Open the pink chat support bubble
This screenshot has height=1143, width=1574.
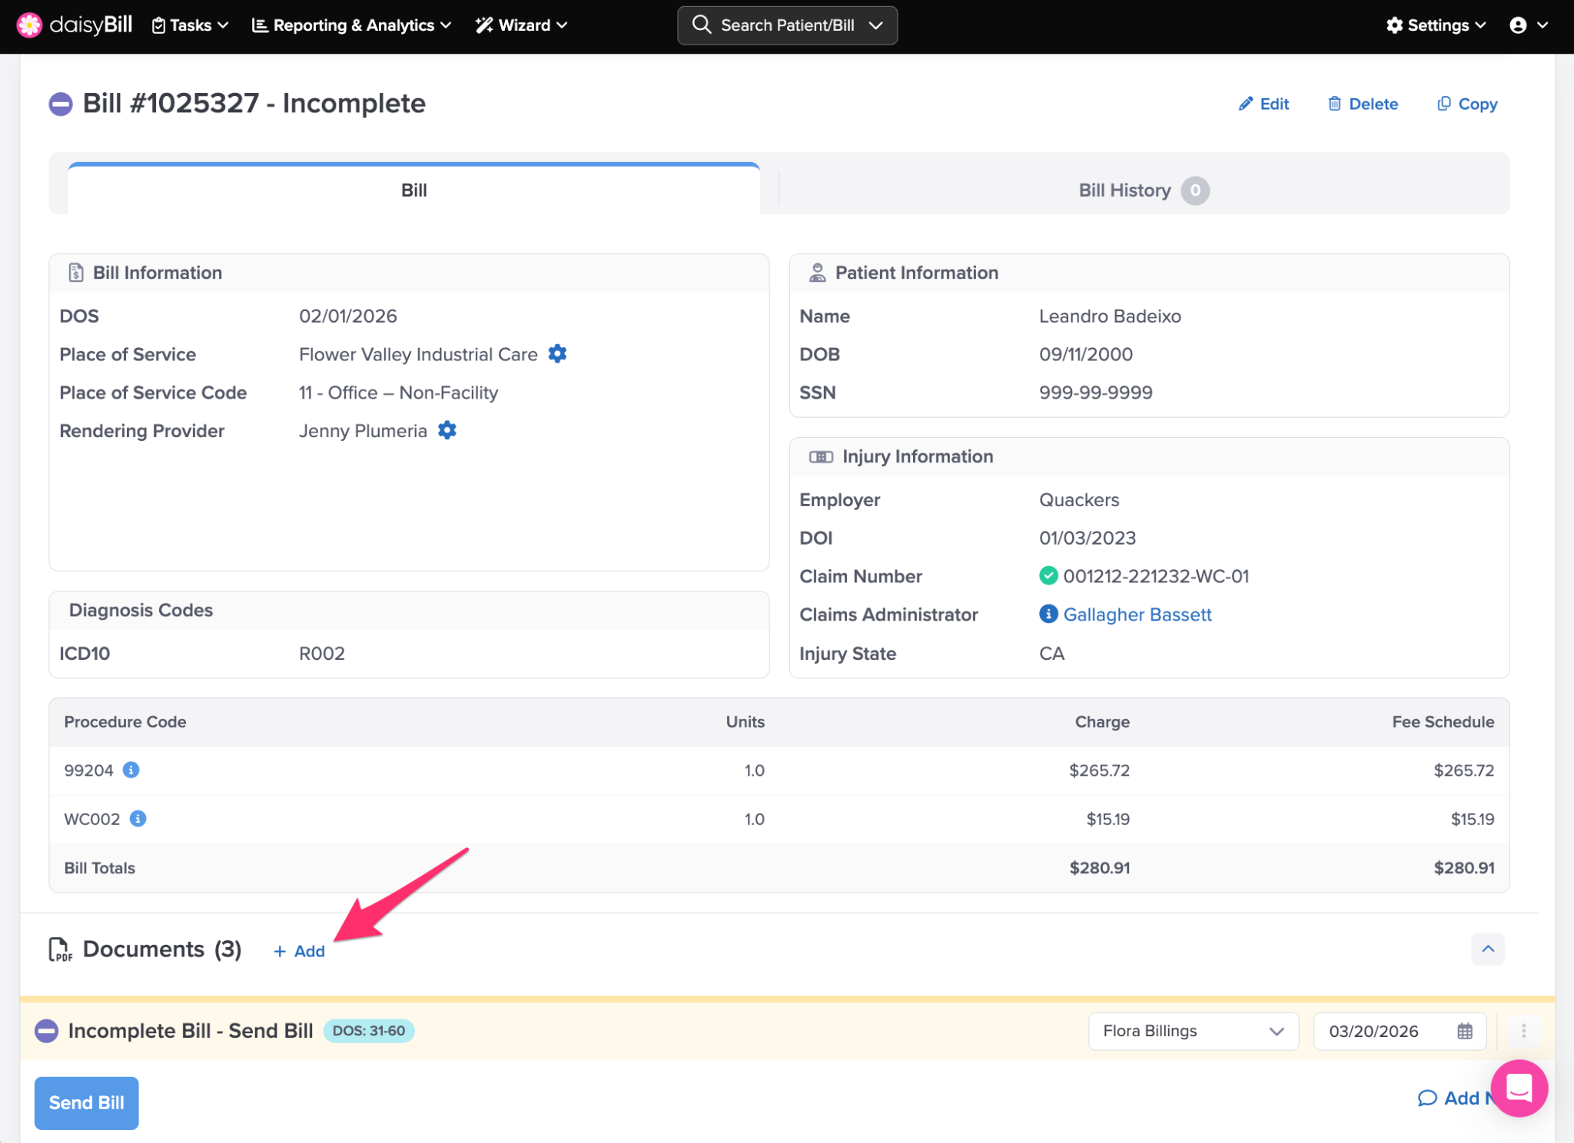coord(1518,1088)
